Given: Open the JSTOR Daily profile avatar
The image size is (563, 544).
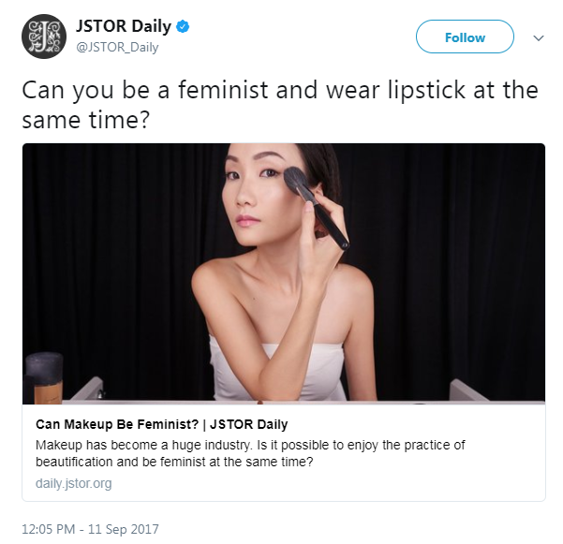Looking at the screenshot, I should coord(44,37).
